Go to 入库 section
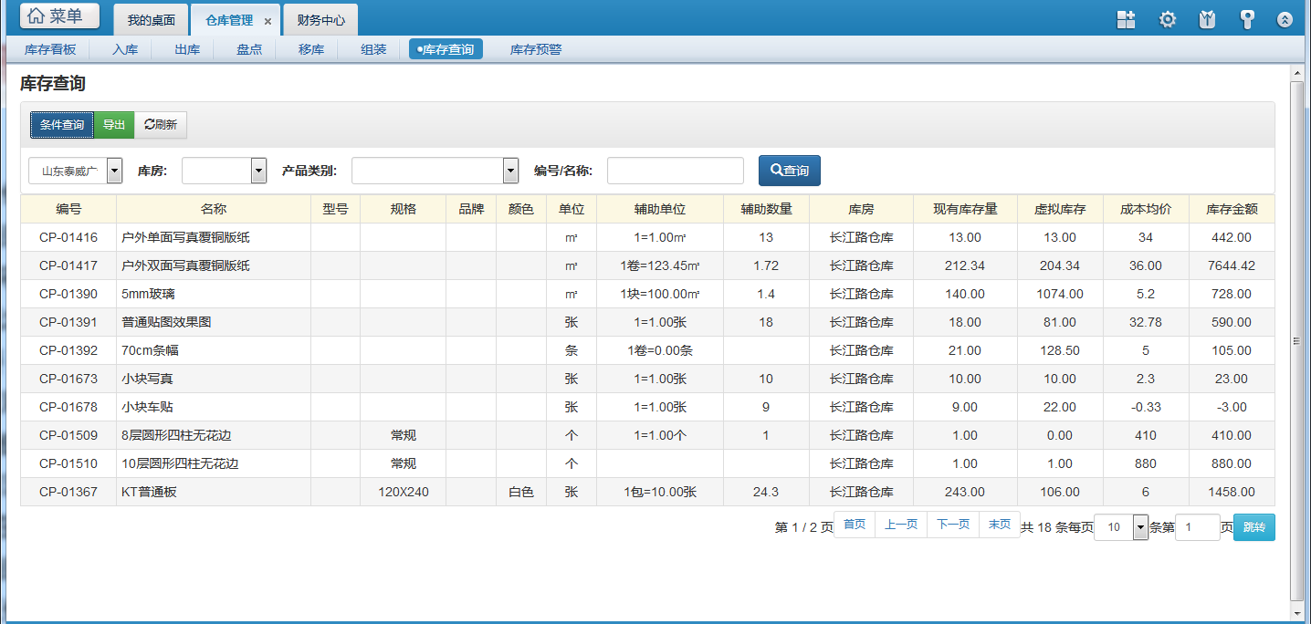 point(125,49)
